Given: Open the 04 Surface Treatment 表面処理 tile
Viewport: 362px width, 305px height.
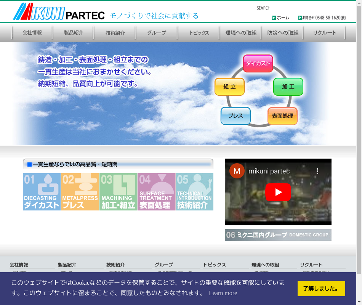Looking at the screenshot, I should click(x=156, y=192).
